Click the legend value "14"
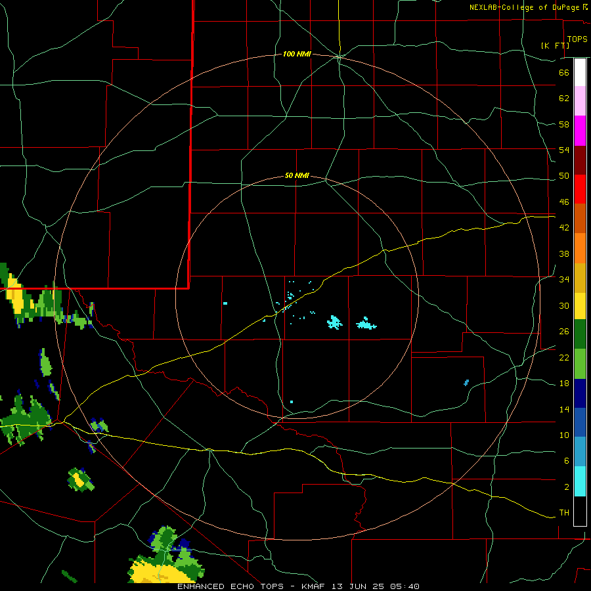 pyautogui.click(x=564, y=409)
